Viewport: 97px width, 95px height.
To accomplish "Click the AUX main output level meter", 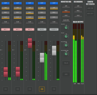I will [x=82, y=53].
